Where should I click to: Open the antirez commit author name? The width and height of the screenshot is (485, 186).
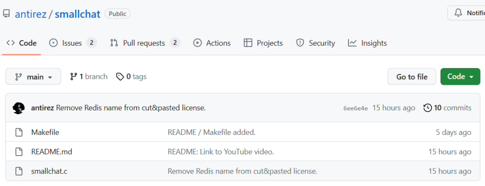43,108
